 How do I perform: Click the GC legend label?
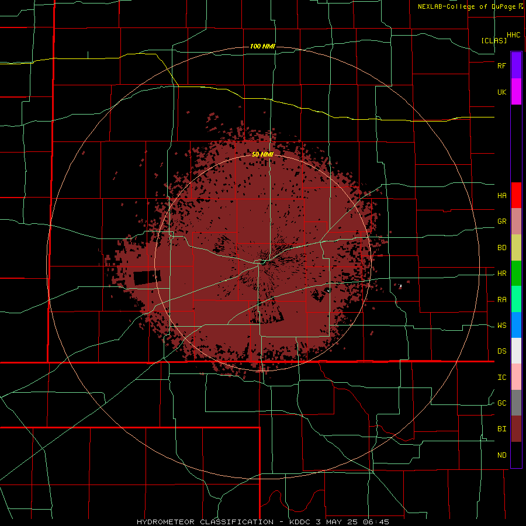pyautogui.click(x=501, y=403)
